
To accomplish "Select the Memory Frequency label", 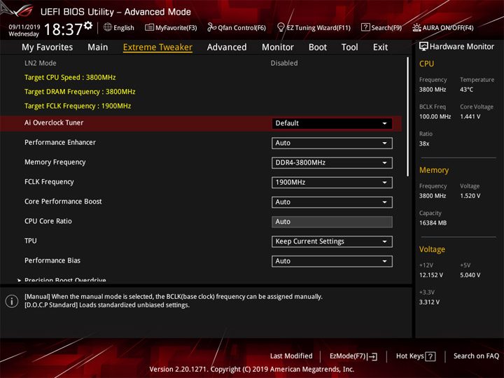I will coord(55,162).
